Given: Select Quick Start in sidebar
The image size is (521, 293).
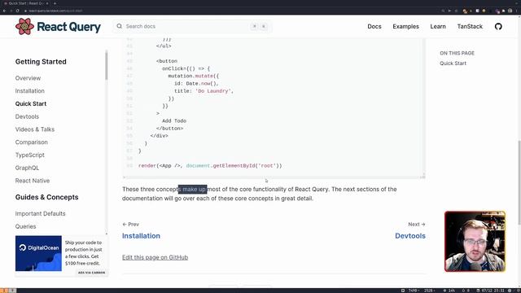Looking at the screenshot, I should coord(31,103).
